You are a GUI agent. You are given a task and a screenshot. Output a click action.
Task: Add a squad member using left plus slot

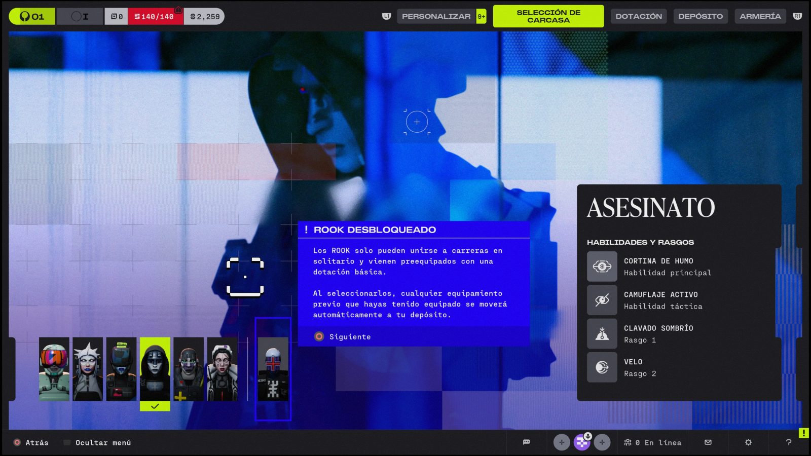coord(562,442)
